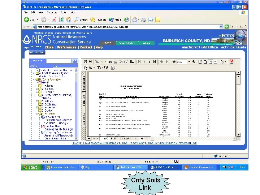
Task: Switch to the Search/Index tab
Action: [127, 43]
